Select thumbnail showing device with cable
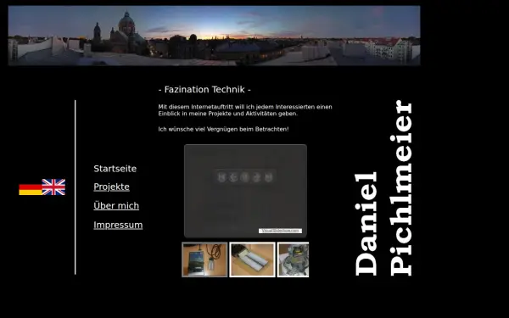Screen dimensions: 509x318 [204, 259]
